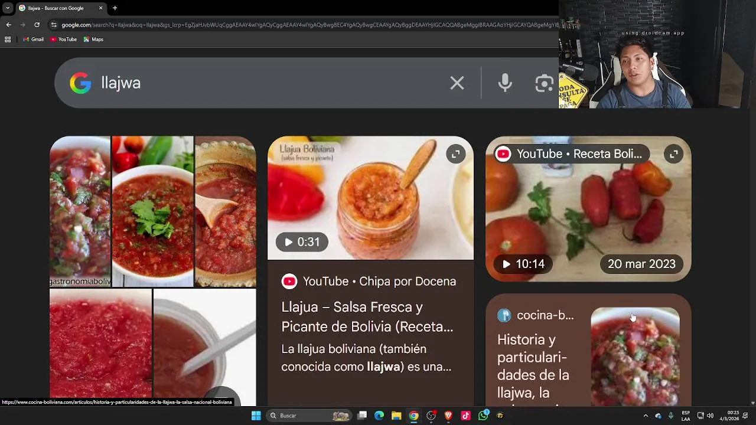
Task: Open File Explorer from the taskbar
Action: (x=396, y=416)
